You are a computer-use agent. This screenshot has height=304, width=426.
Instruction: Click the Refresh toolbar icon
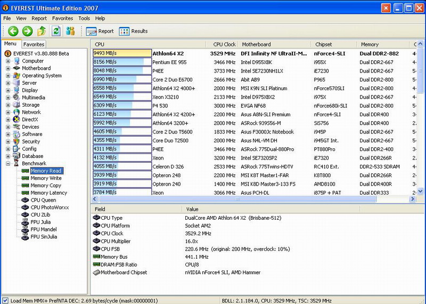pyautogui.click(x=56, y=31)
